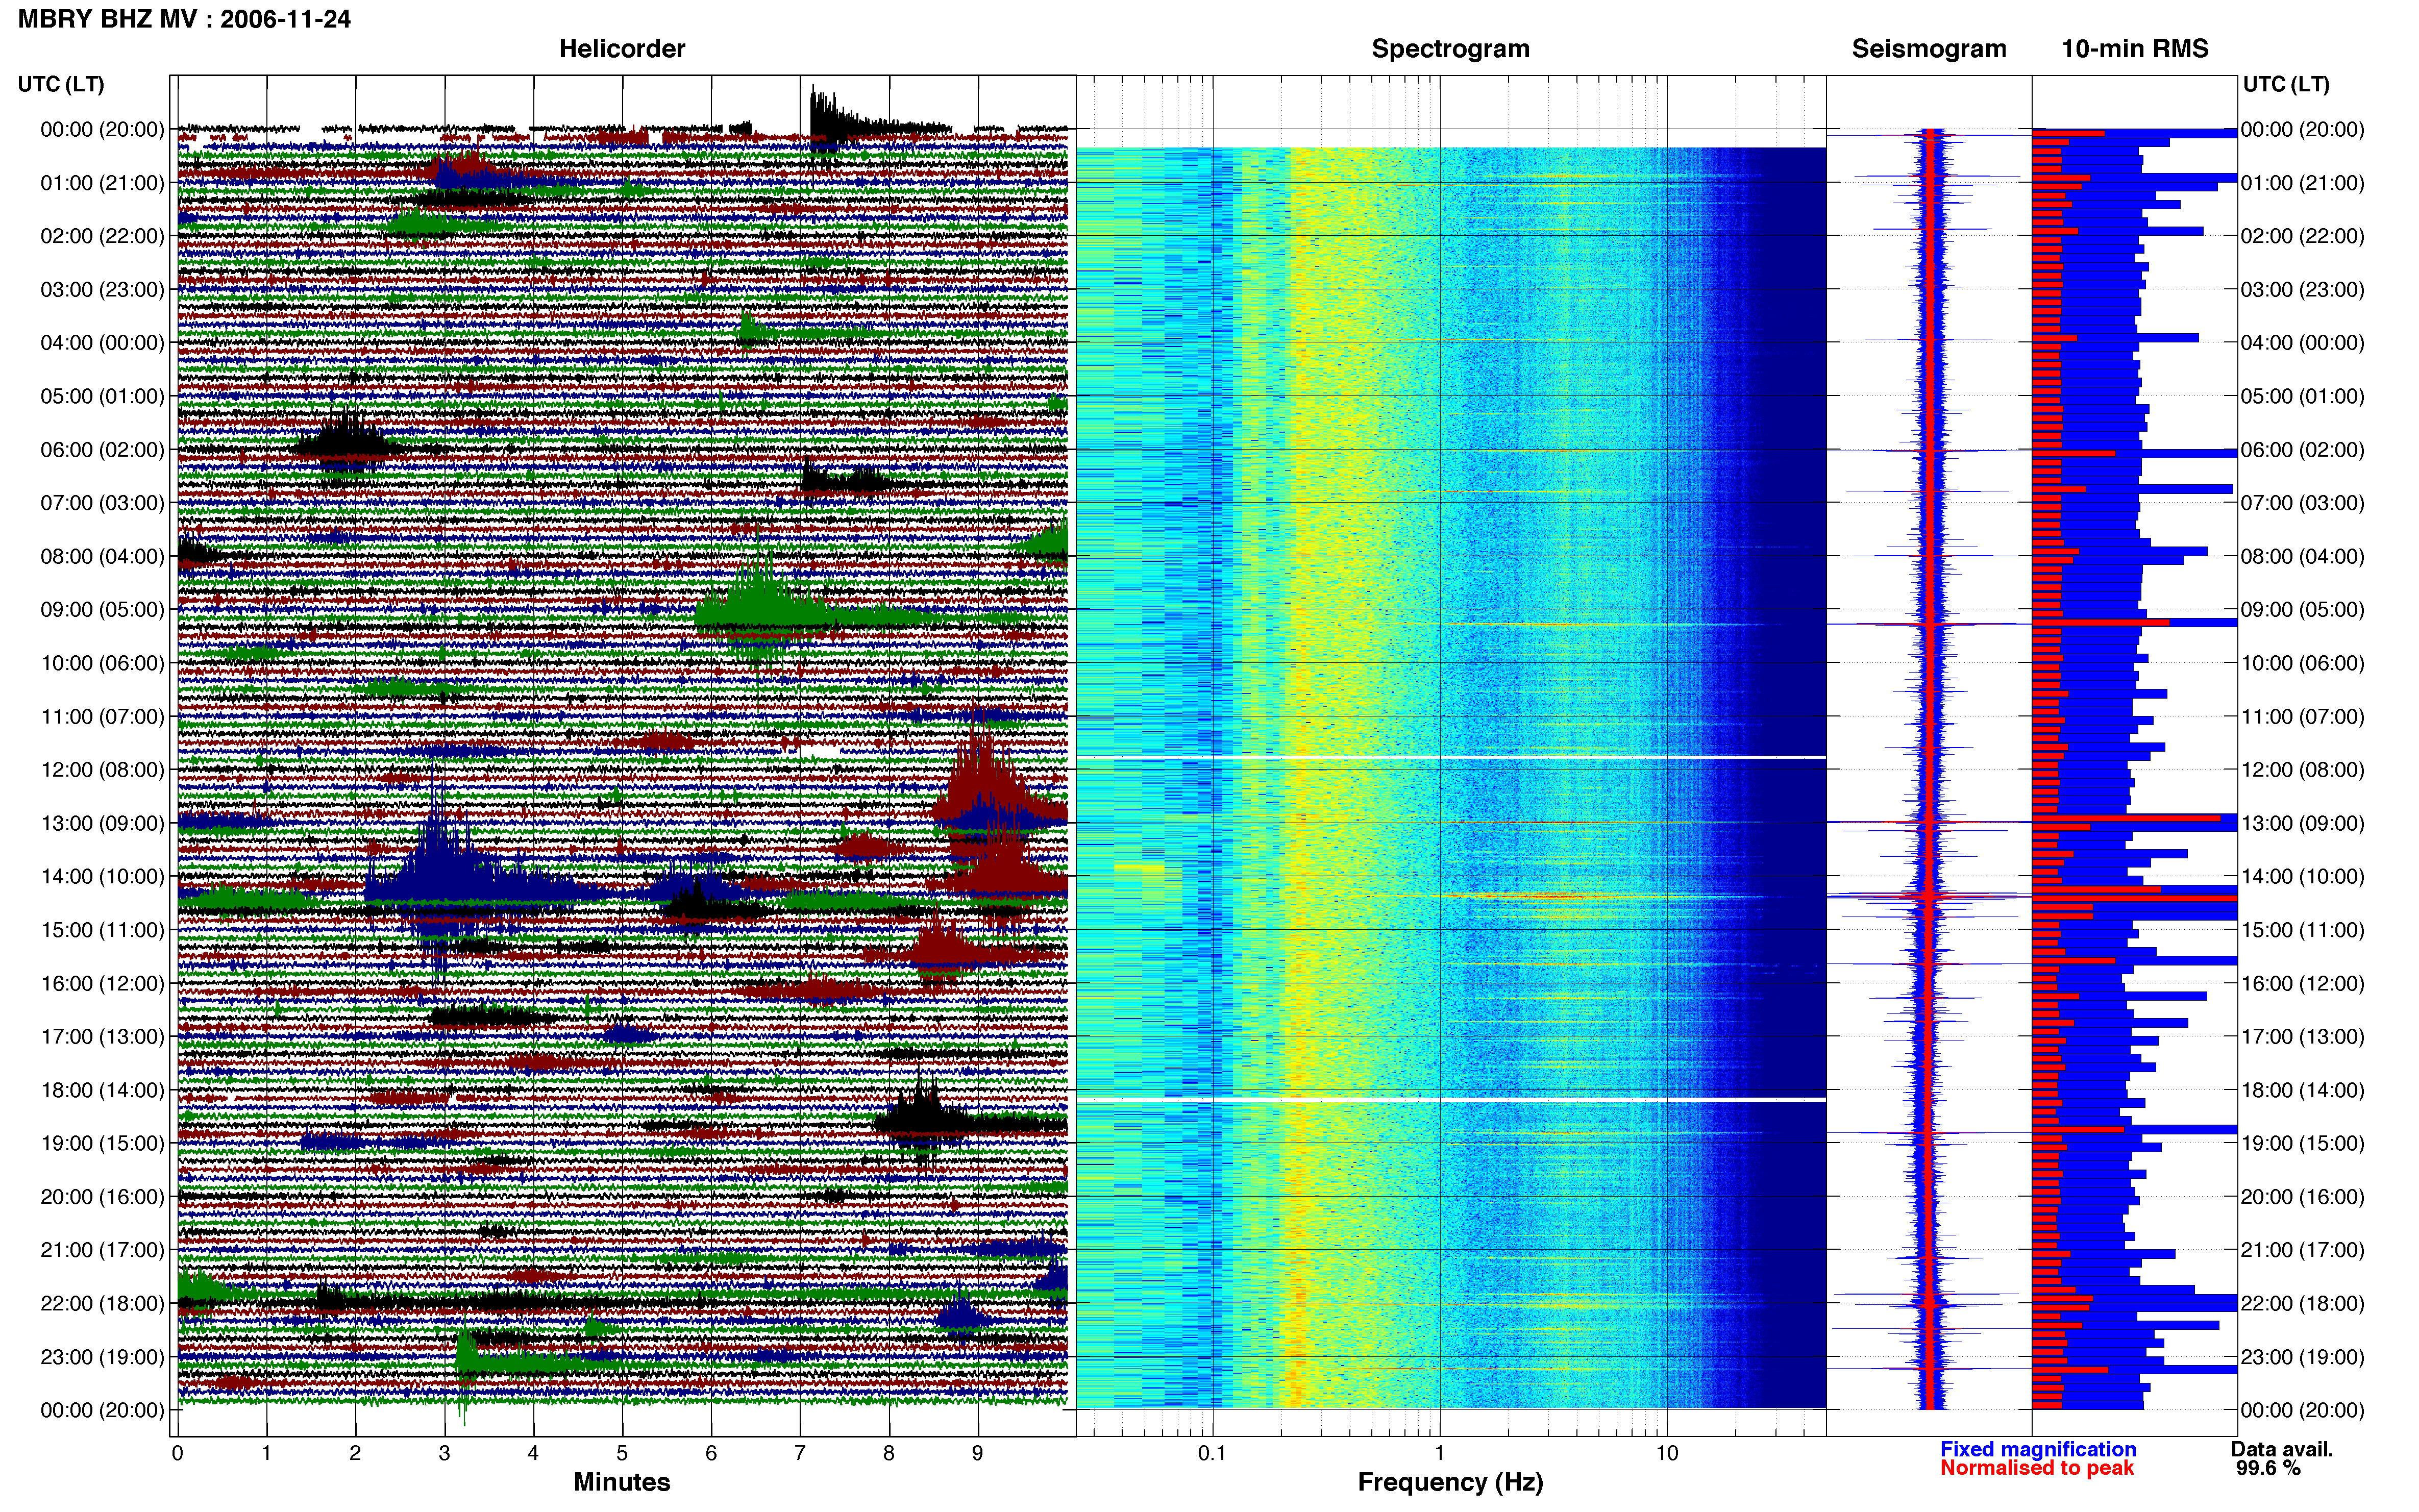Click the helicorder time label '10:00 (06:00)'
Image resolution: width=2419 pixels, height=1512 pixels.
click(x=102, y=663)
